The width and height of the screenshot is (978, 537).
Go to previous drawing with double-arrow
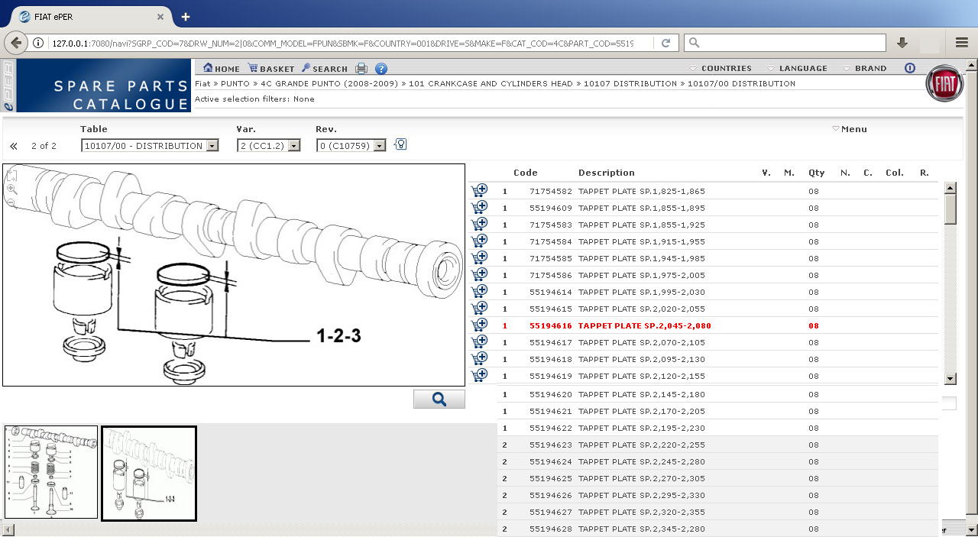coord(14,146)
